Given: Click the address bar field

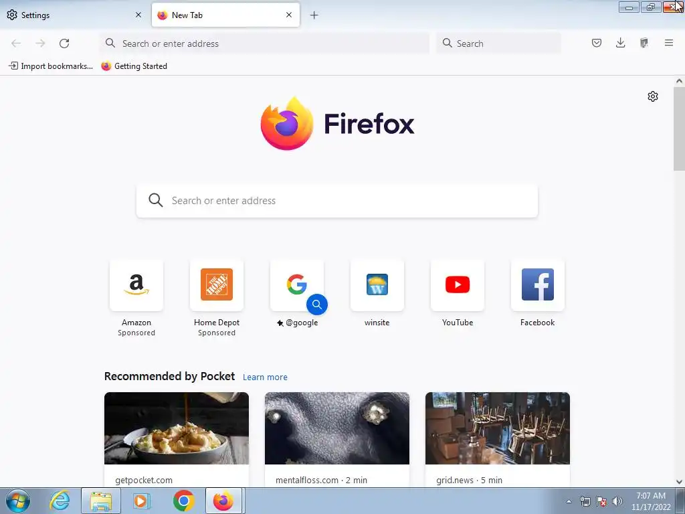Looking at the screenshot, I should 265,44.
